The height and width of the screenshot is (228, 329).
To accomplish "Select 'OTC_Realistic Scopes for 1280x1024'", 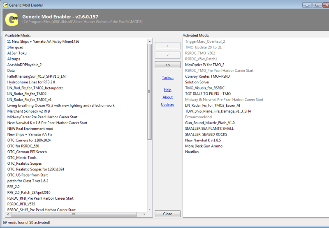I will pos(36,169).
